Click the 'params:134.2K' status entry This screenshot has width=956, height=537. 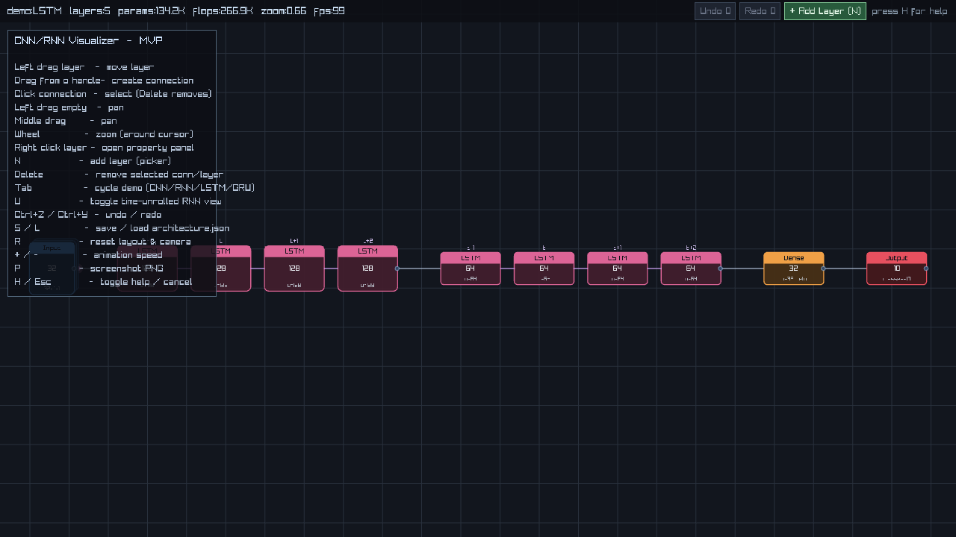[x=152, y=11]
